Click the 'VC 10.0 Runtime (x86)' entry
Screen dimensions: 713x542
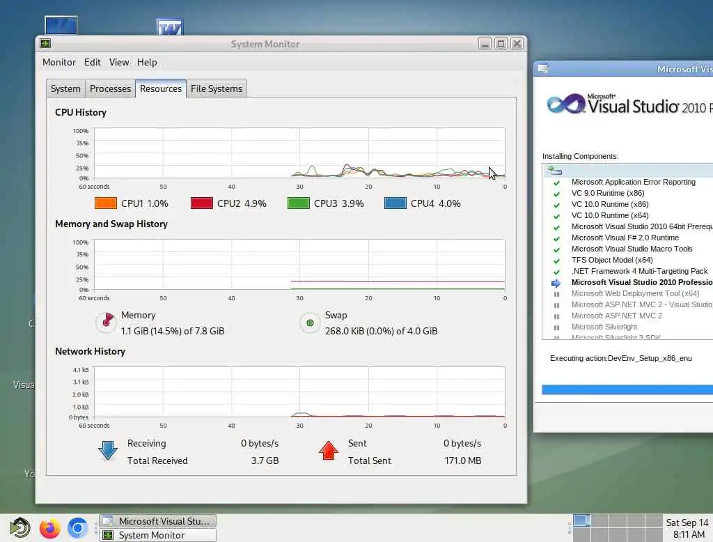[x=610, y=204]
